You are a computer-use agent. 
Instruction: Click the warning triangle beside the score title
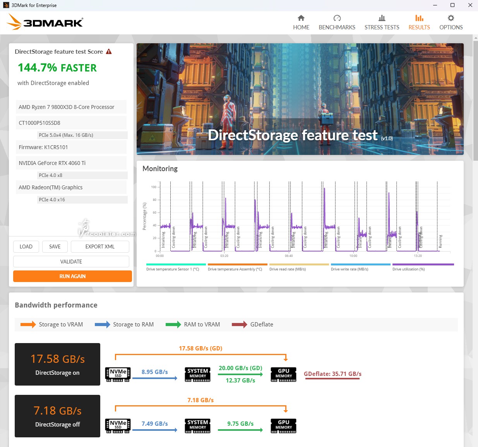[109, 51]
